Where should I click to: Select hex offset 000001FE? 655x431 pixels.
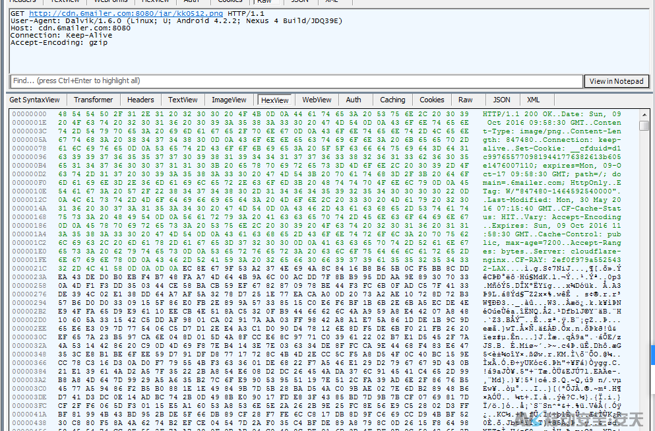(x=29, y=259)
